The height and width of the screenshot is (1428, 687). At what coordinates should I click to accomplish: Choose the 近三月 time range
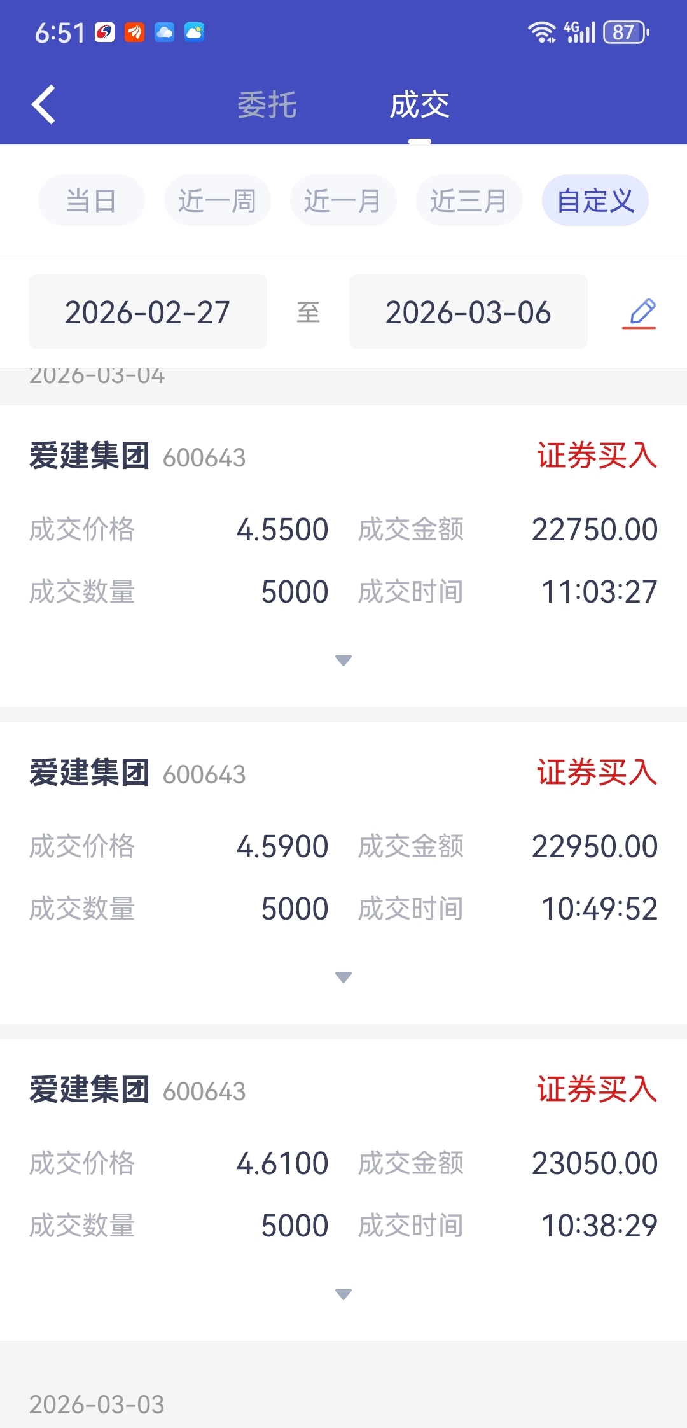[x=469, y=200]
